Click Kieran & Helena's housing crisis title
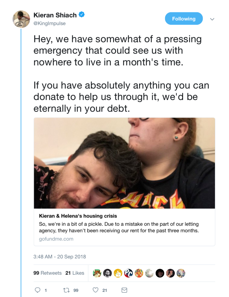Image resolution: width=229 pixels, height=297 pixels. click(78, 216)
